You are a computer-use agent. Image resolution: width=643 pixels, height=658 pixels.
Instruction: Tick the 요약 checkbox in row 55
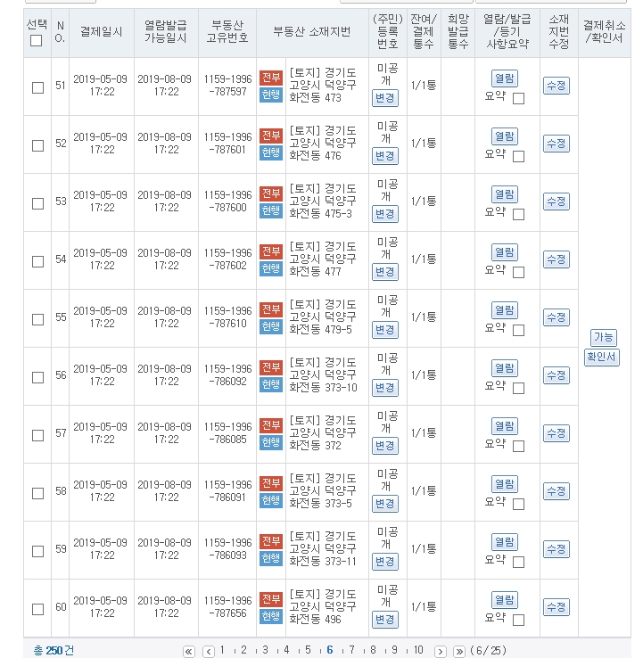pyautogui.click(x=518, y=330)
